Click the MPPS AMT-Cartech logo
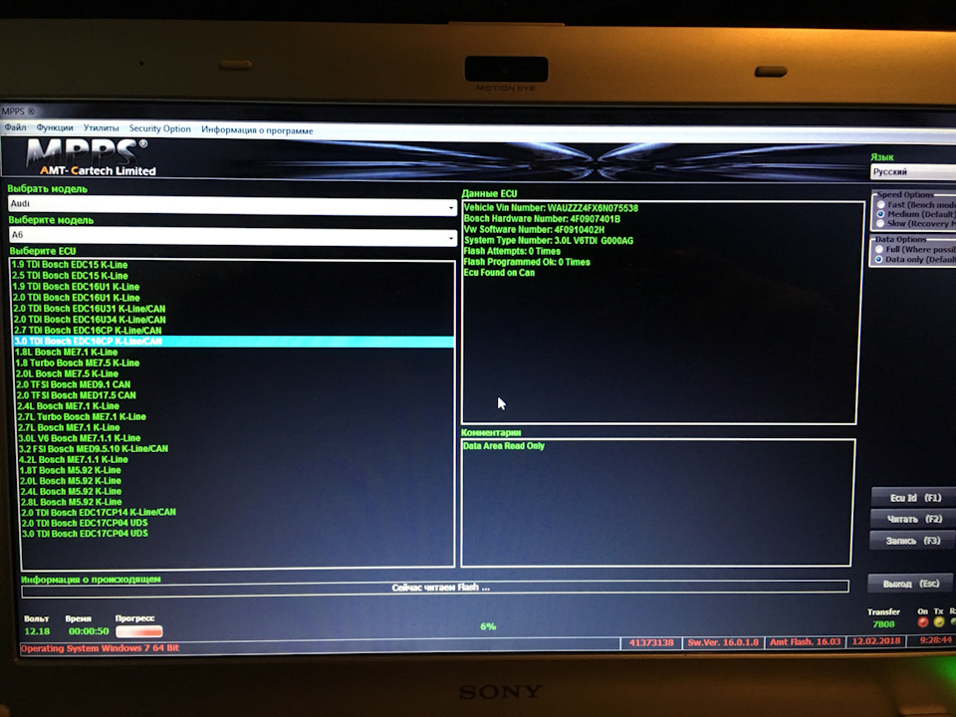This screenshot has width=956, height=717. coord(92,158)
